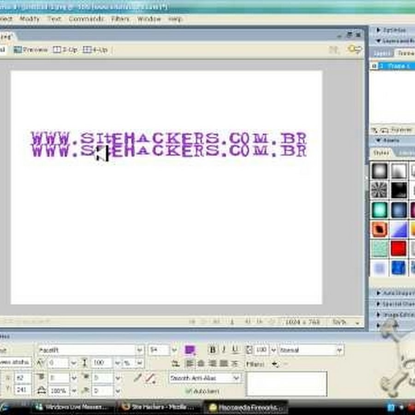
Task: Toggle bold text formatting
Action: pyautogui.click(x=212, y=350)
